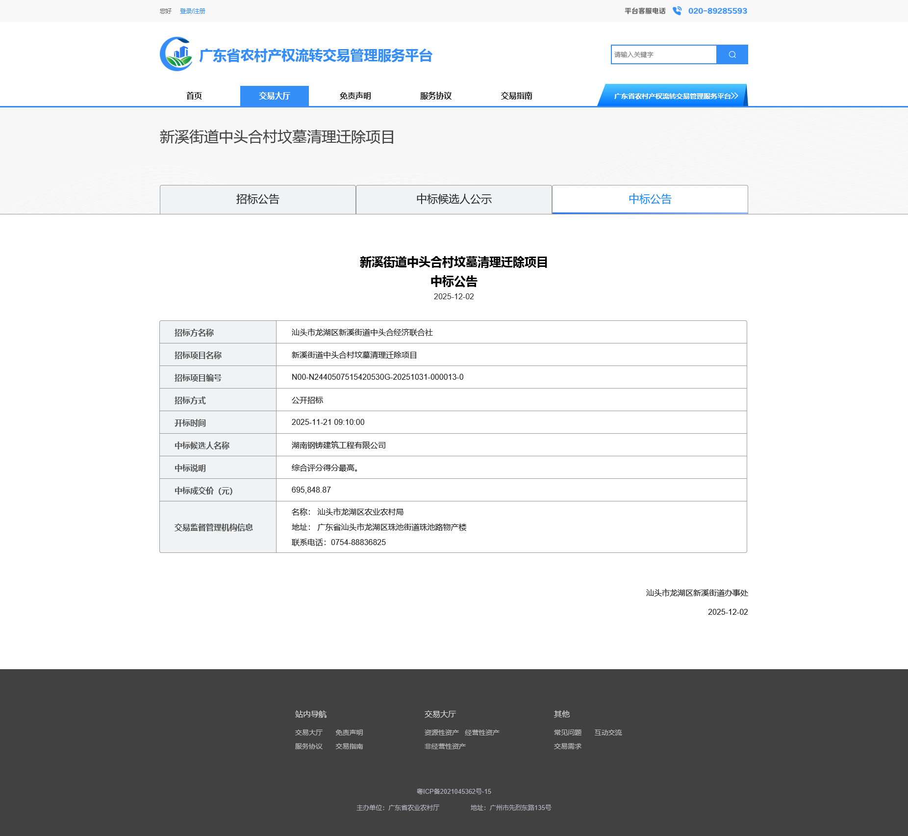Click the 登录/注册 link
Viewport: 908px width, 836px height.
(191, 10)
